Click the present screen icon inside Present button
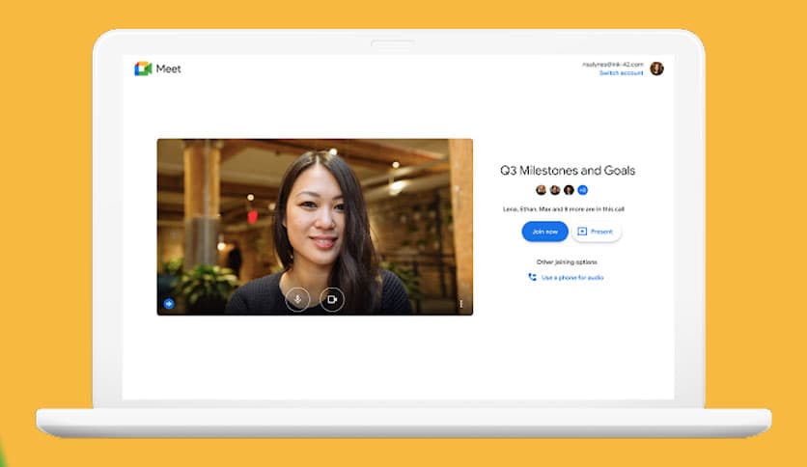This screenshot has height=467, width=807. tap(582, 232)
